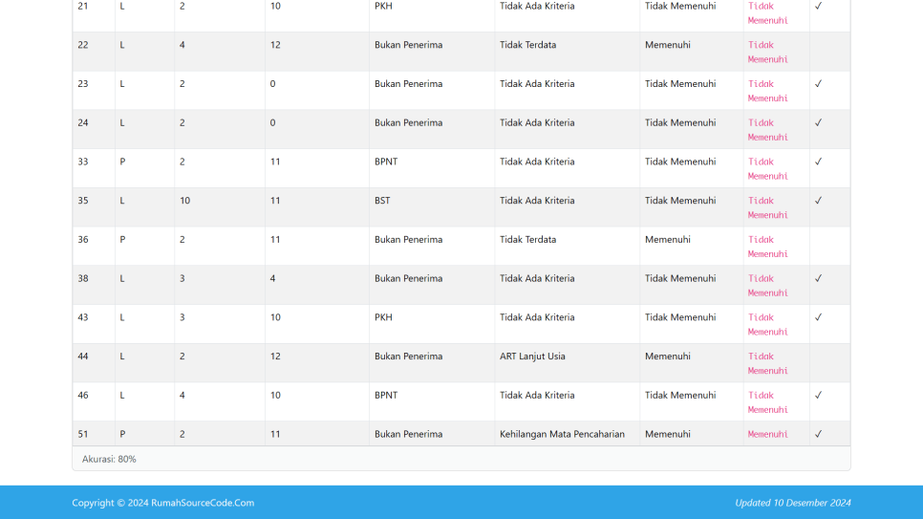
Task: Click the checkmark in row 38
Action: tap(818, 279)
